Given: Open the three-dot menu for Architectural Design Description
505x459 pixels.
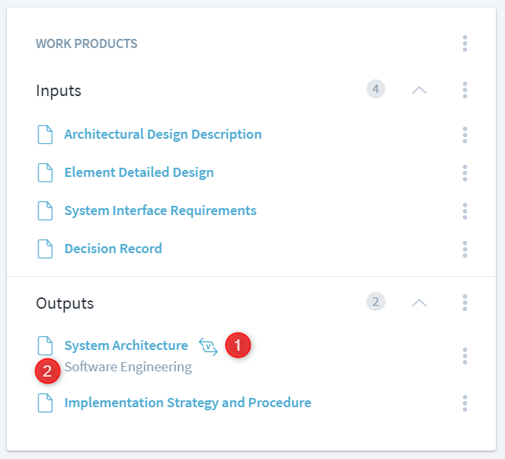Looking at the screenshot, I should [465, 135].
